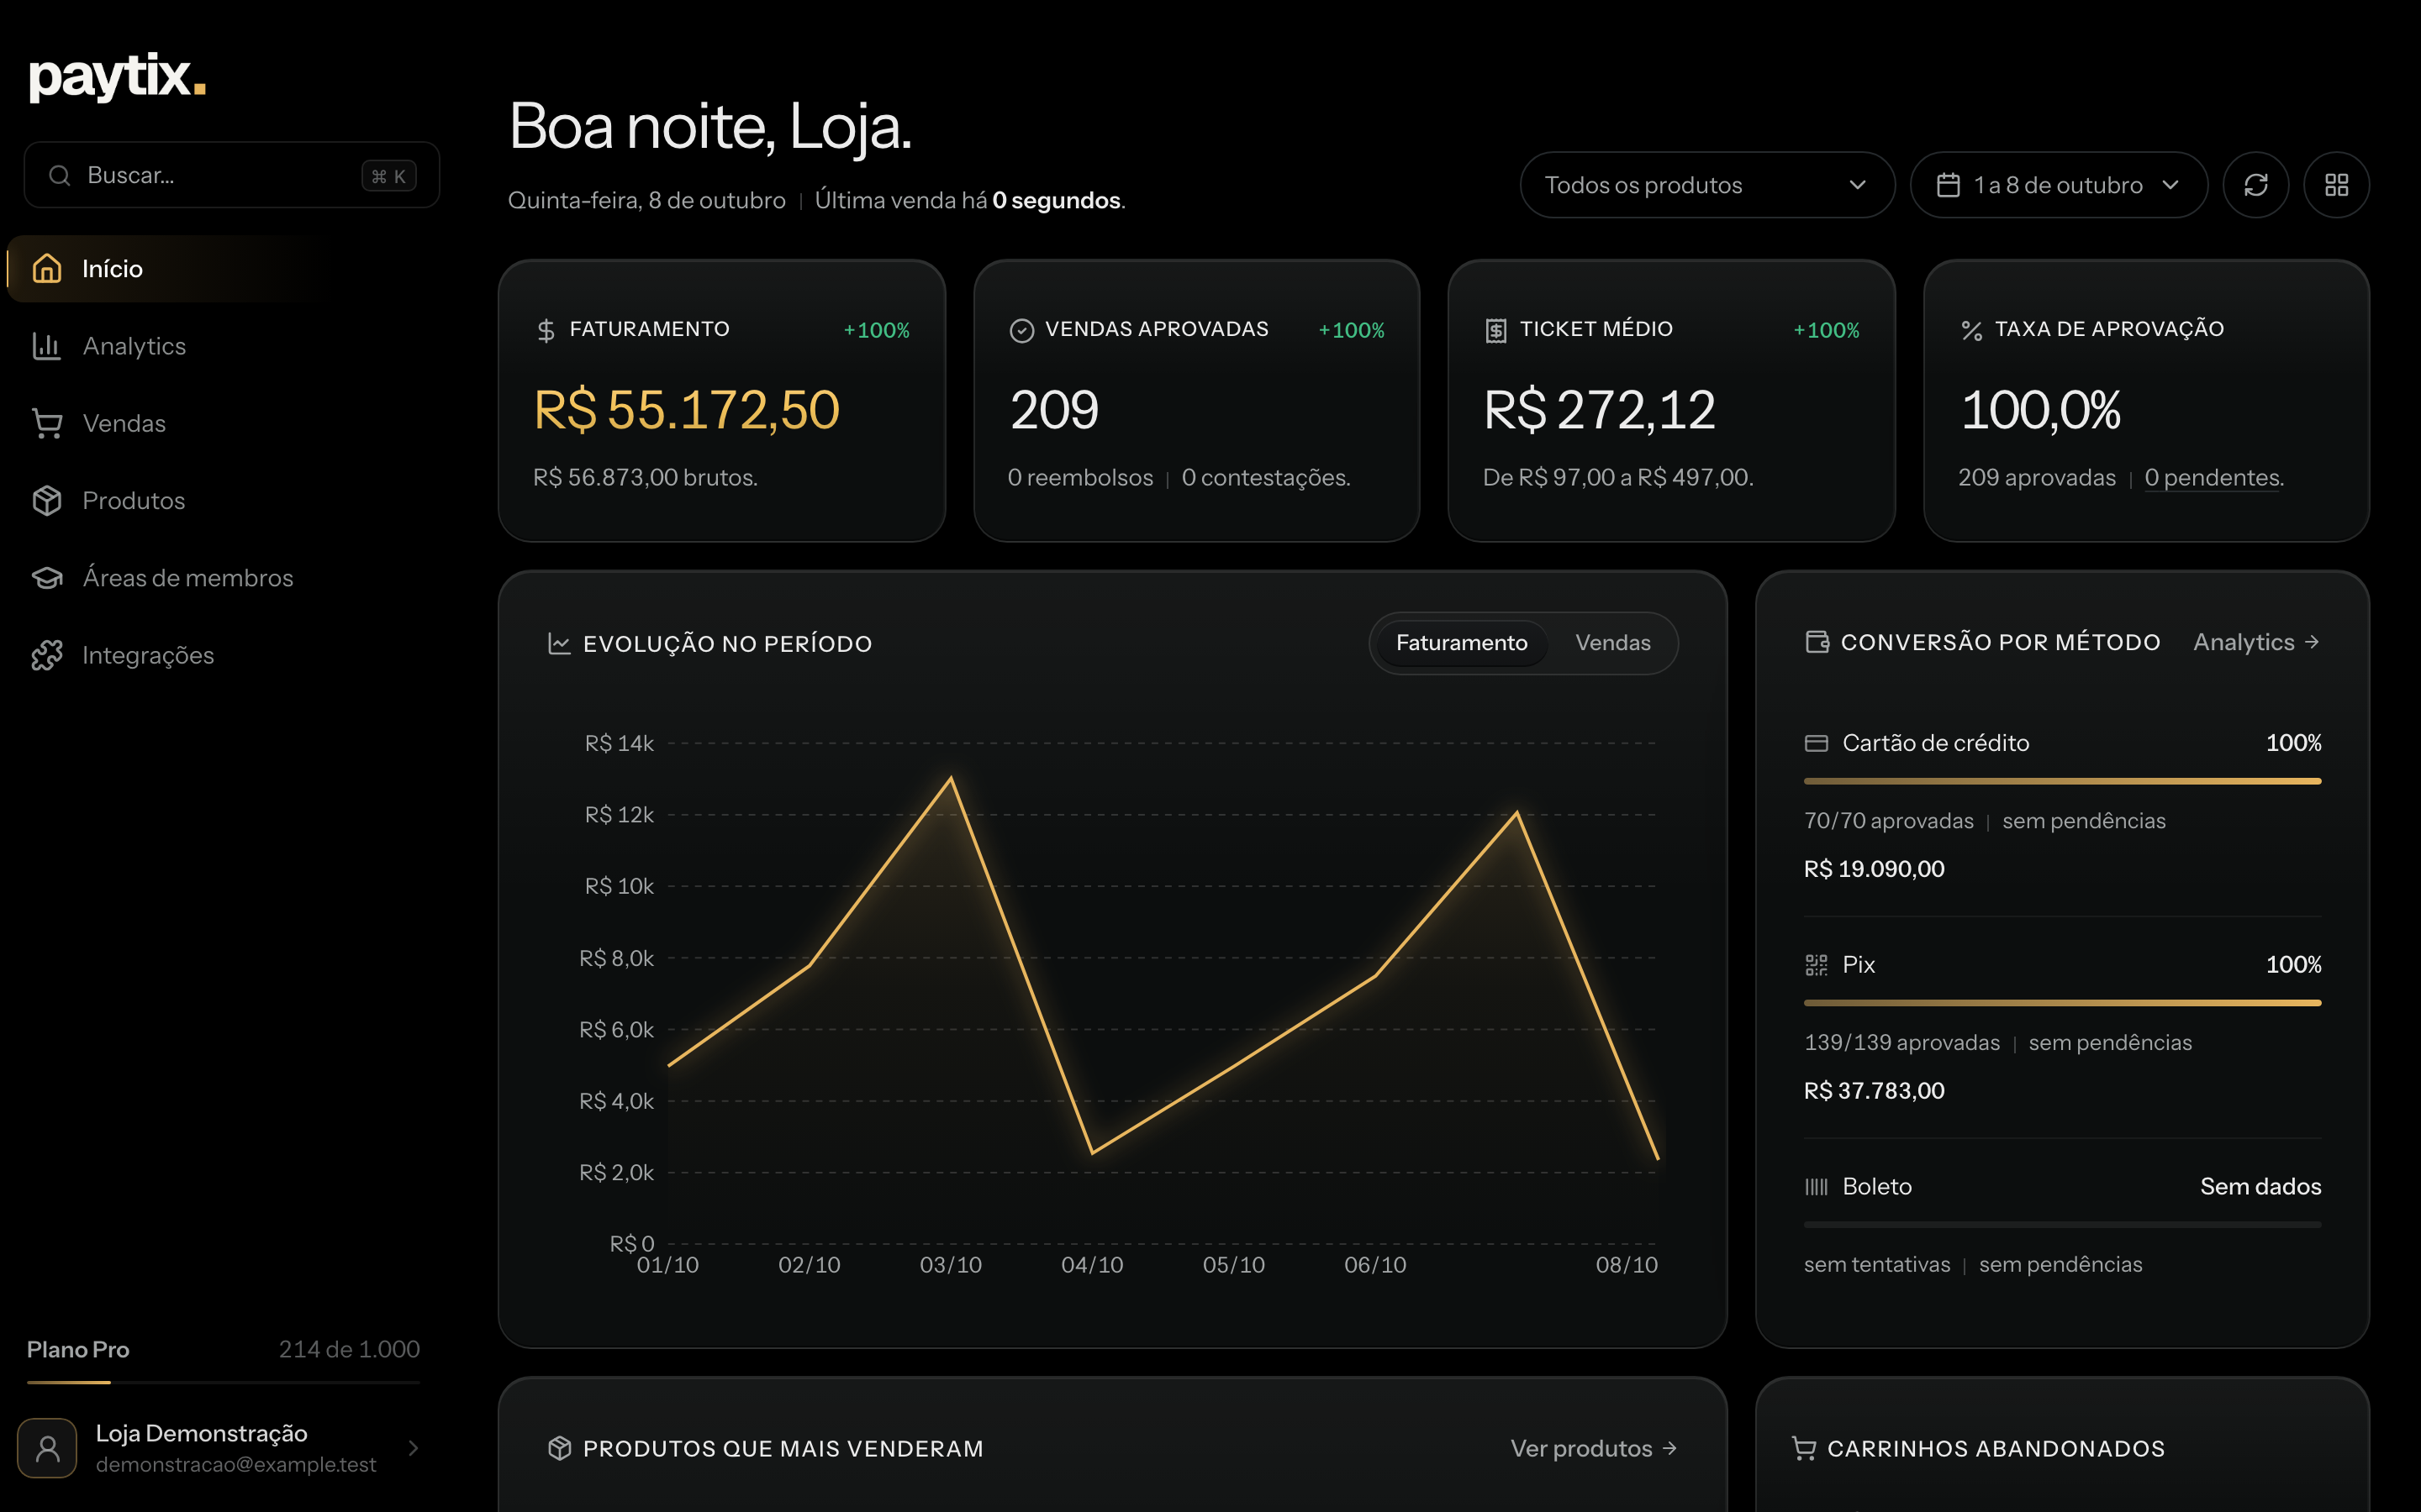Screen dimensions: 2421x1512
Task: Click the 0 pendentes link
Action: [2213, 478]
